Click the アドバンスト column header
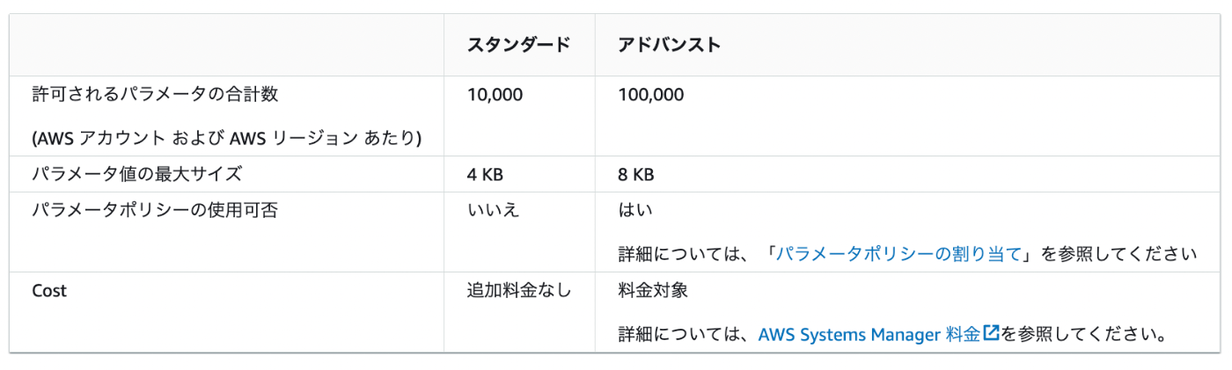 [x=670, y=45]
